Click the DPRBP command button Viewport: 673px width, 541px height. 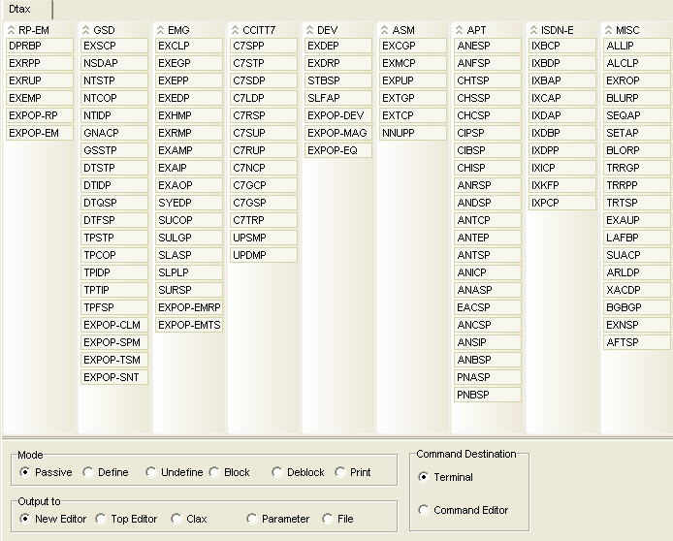pos(40,46)
